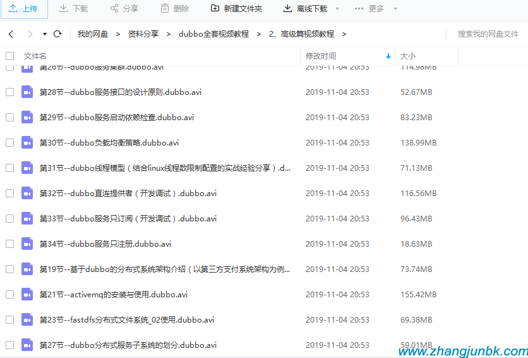This screenshot has height=358, width=528.
Task: Refresh the file list
Action: pyautogui.click(x=57, y=34)
